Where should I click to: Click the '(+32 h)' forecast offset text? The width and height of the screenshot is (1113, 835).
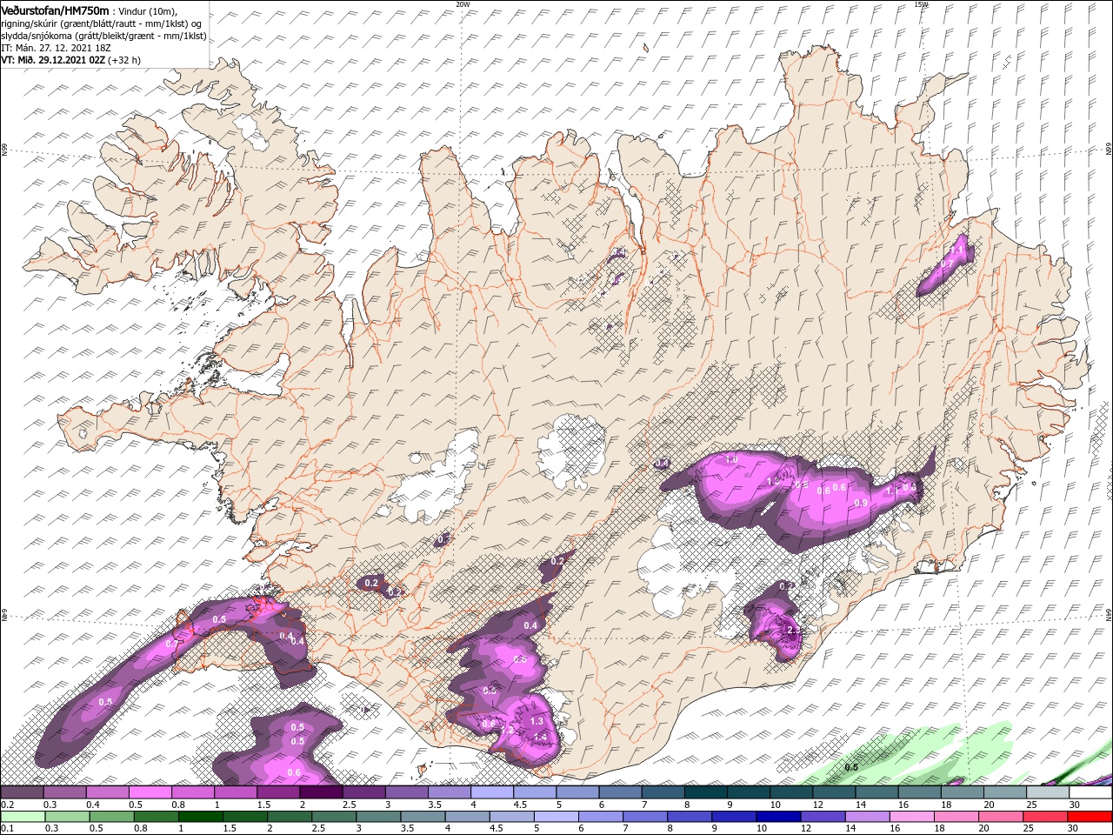124,60
